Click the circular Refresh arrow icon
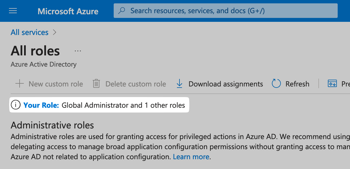 (x=276, y=84)
